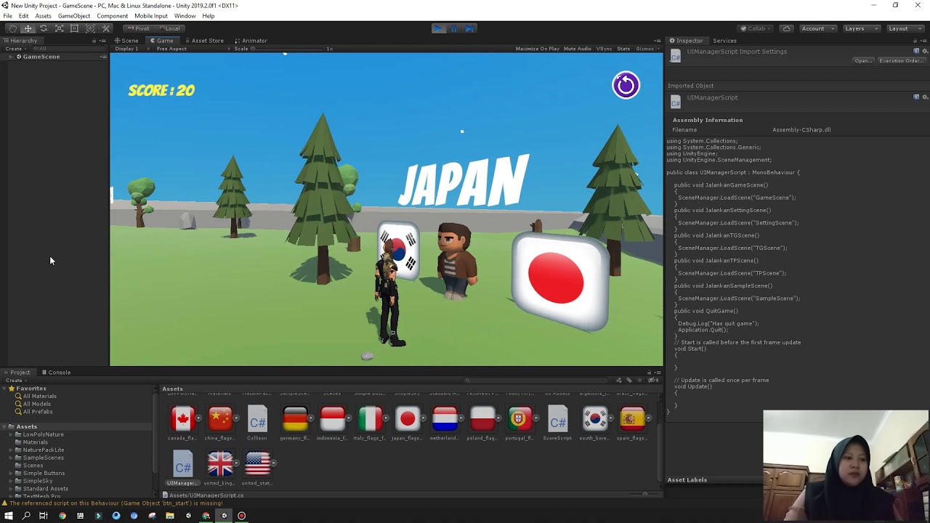Toggle Maximize On Play
Screen dimensions: 930x523
click(537, 49)
